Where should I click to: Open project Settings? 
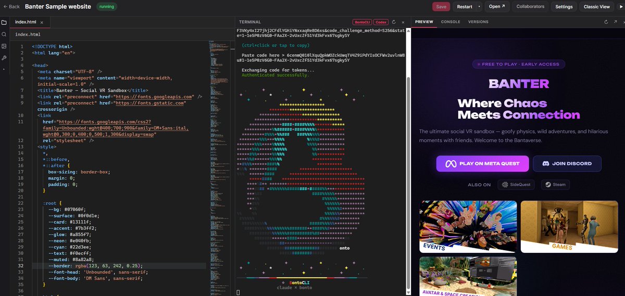pyautogui.click(x=564, y=7)
